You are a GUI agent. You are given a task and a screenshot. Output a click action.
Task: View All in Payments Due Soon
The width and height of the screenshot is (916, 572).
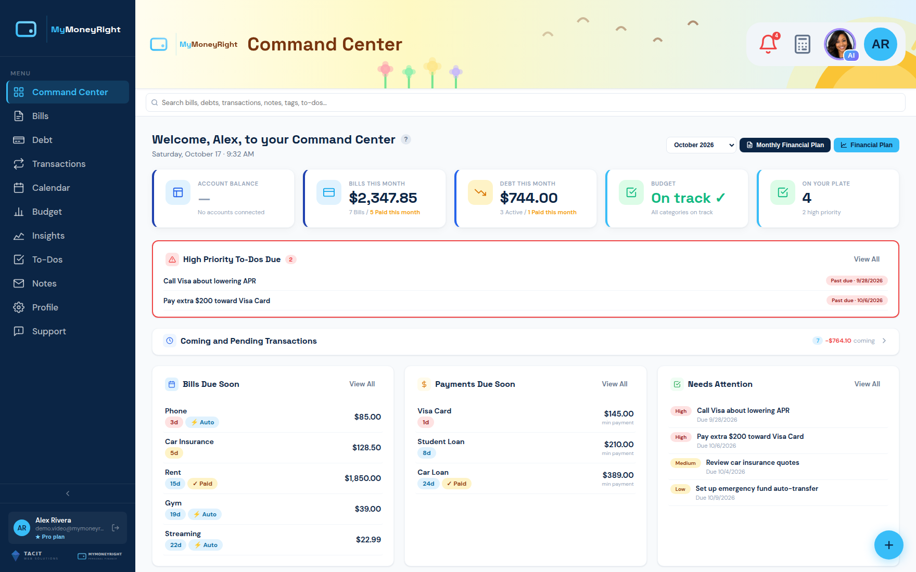click(615, 384)
